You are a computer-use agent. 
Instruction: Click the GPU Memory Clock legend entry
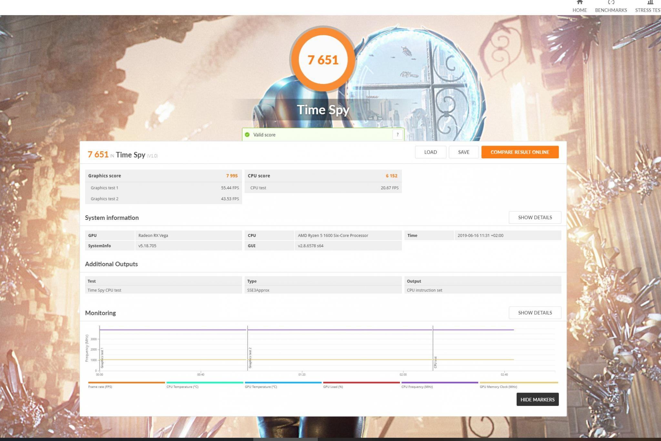click(x=498, y=387)
